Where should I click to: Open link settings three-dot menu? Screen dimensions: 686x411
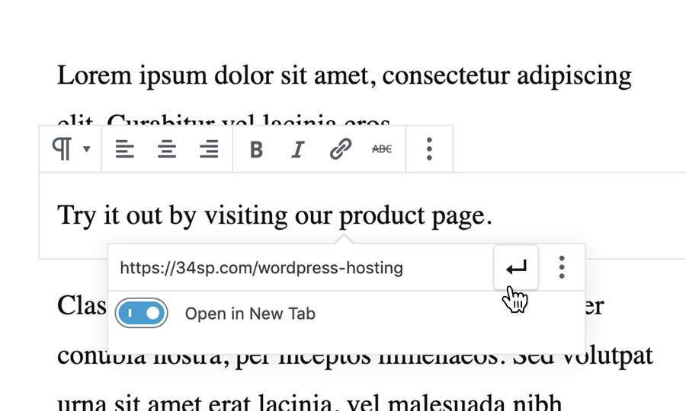click(562, 267)
